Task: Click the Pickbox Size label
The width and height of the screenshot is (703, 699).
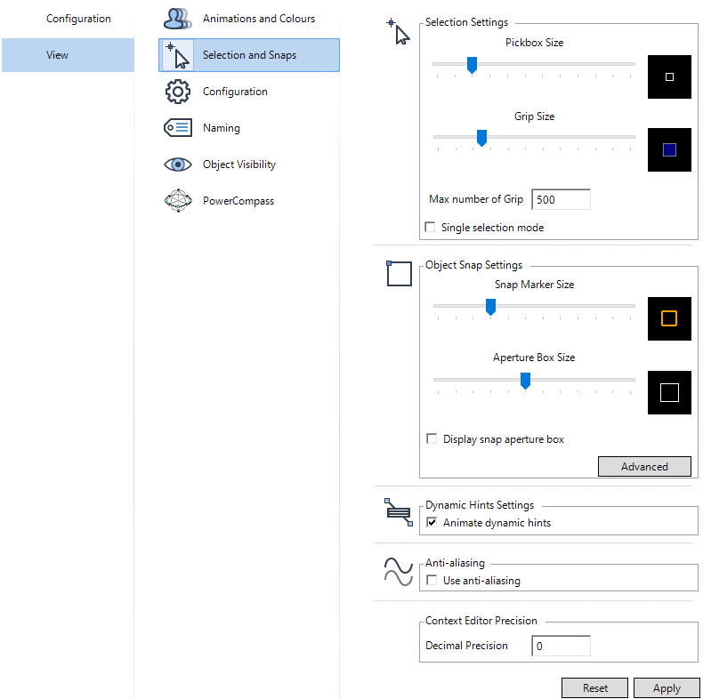Action: pyautogui.click(x=535, y=43)
